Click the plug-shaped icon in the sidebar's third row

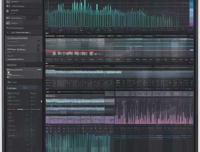point(7,11)
